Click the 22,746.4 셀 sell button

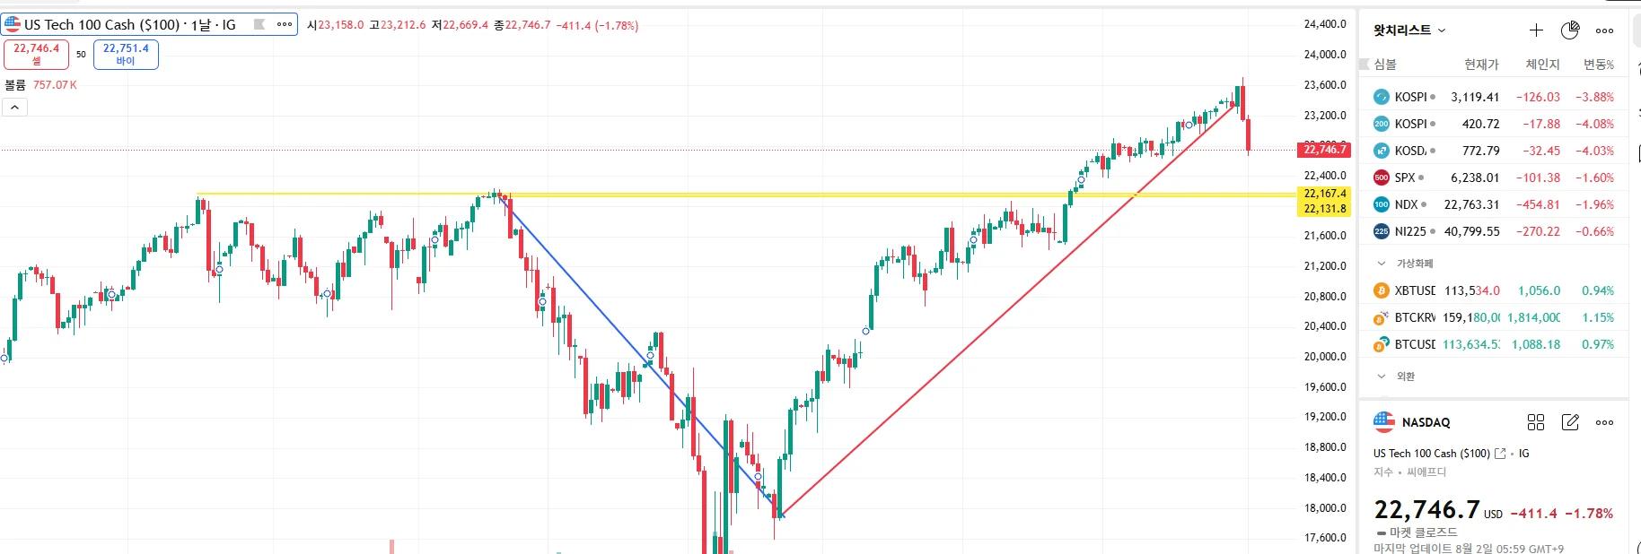(36, 54)
